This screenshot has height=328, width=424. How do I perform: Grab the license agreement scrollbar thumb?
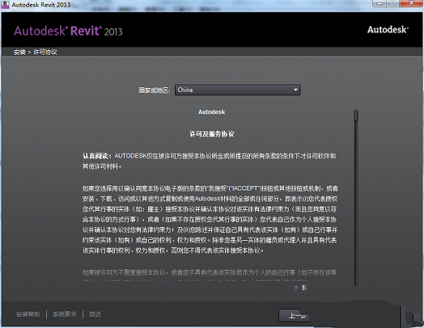pos(356,115)
